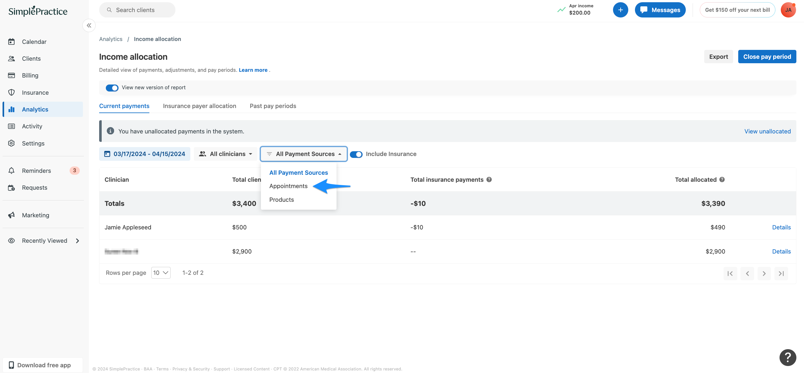Open the Calendar sidebar icon
Screen dimensions: 804x373
pos(11,42)
